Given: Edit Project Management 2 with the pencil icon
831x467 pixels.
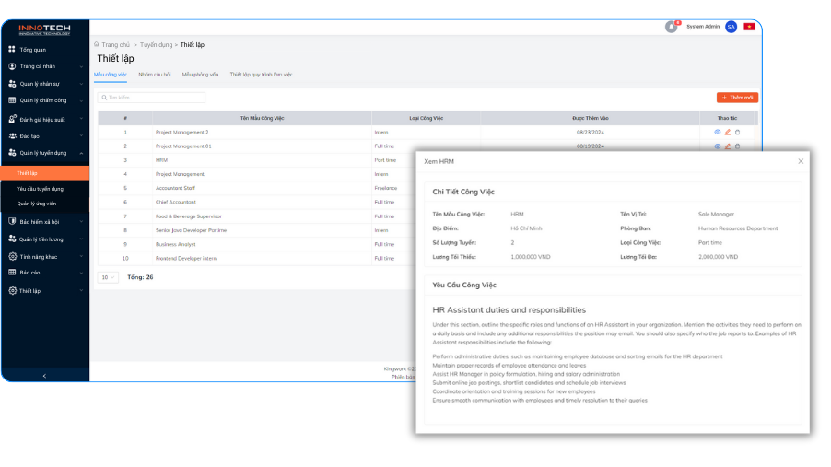Looking at the screenshot, I should pos(727,132).
